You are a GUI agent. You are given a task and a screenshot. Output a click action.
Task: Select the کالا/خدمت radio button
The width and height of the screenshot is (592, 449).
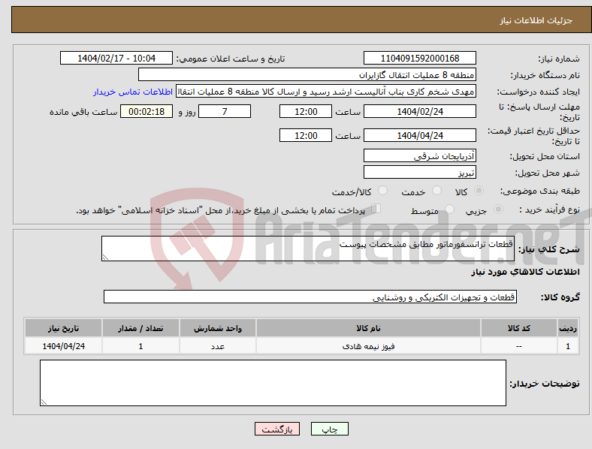coord(383,191)
